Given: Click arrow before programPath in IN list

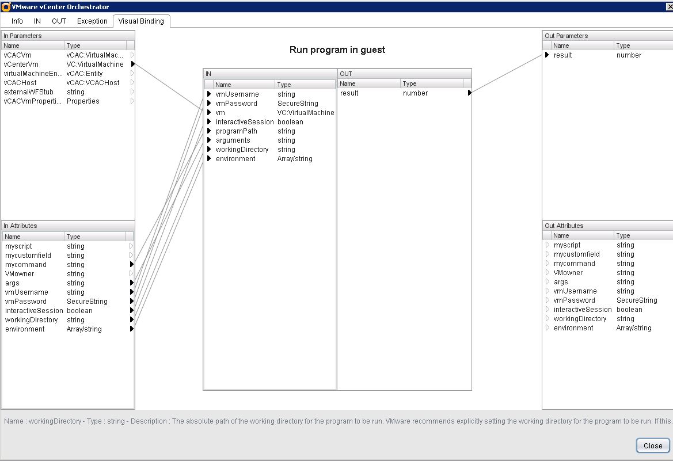Looking at the screenshot, I should [x=210, y=131].
